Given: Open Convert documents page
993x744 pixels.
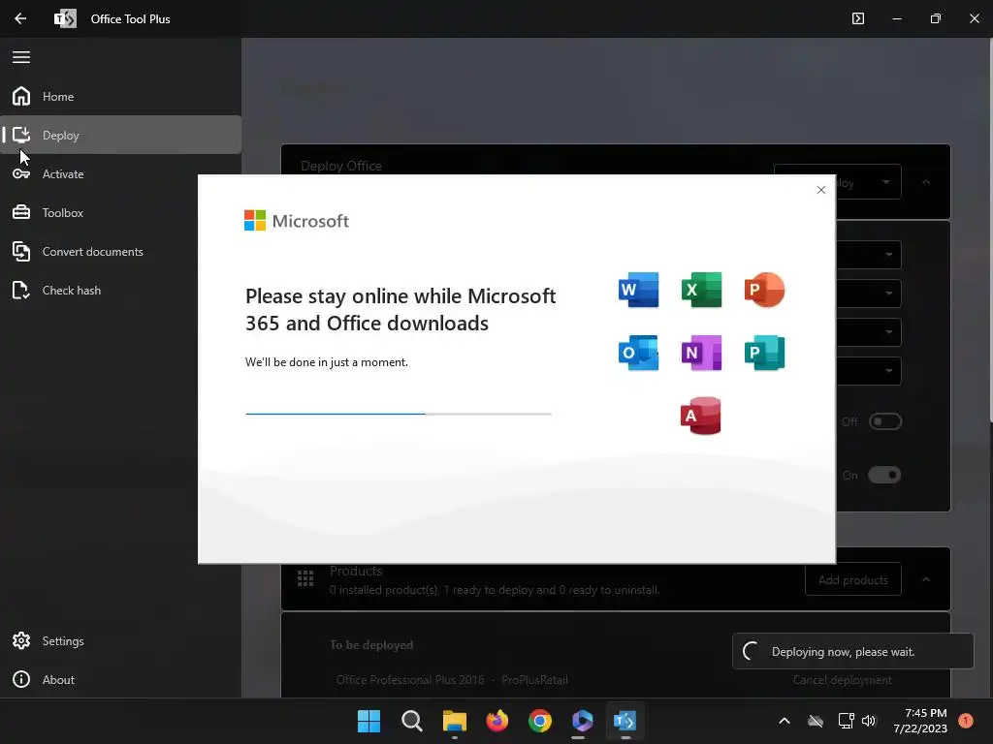Looking at the screenshot, I should (120, 251).
